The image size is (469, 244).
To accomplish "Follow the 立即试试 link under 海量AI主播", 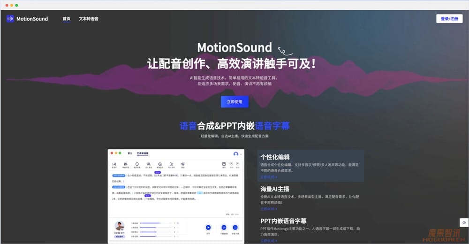I will tap(269, 209).
